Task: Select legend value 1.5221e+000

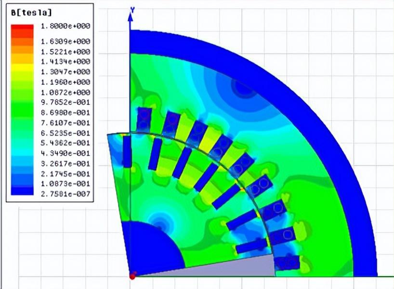Action: click(66, 52)
